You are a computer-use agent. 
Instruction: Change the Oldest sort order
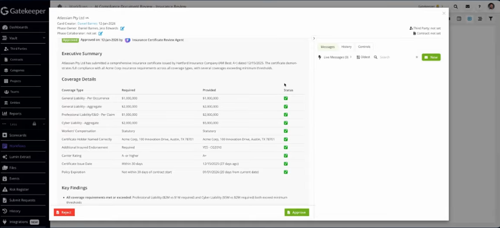363,57
